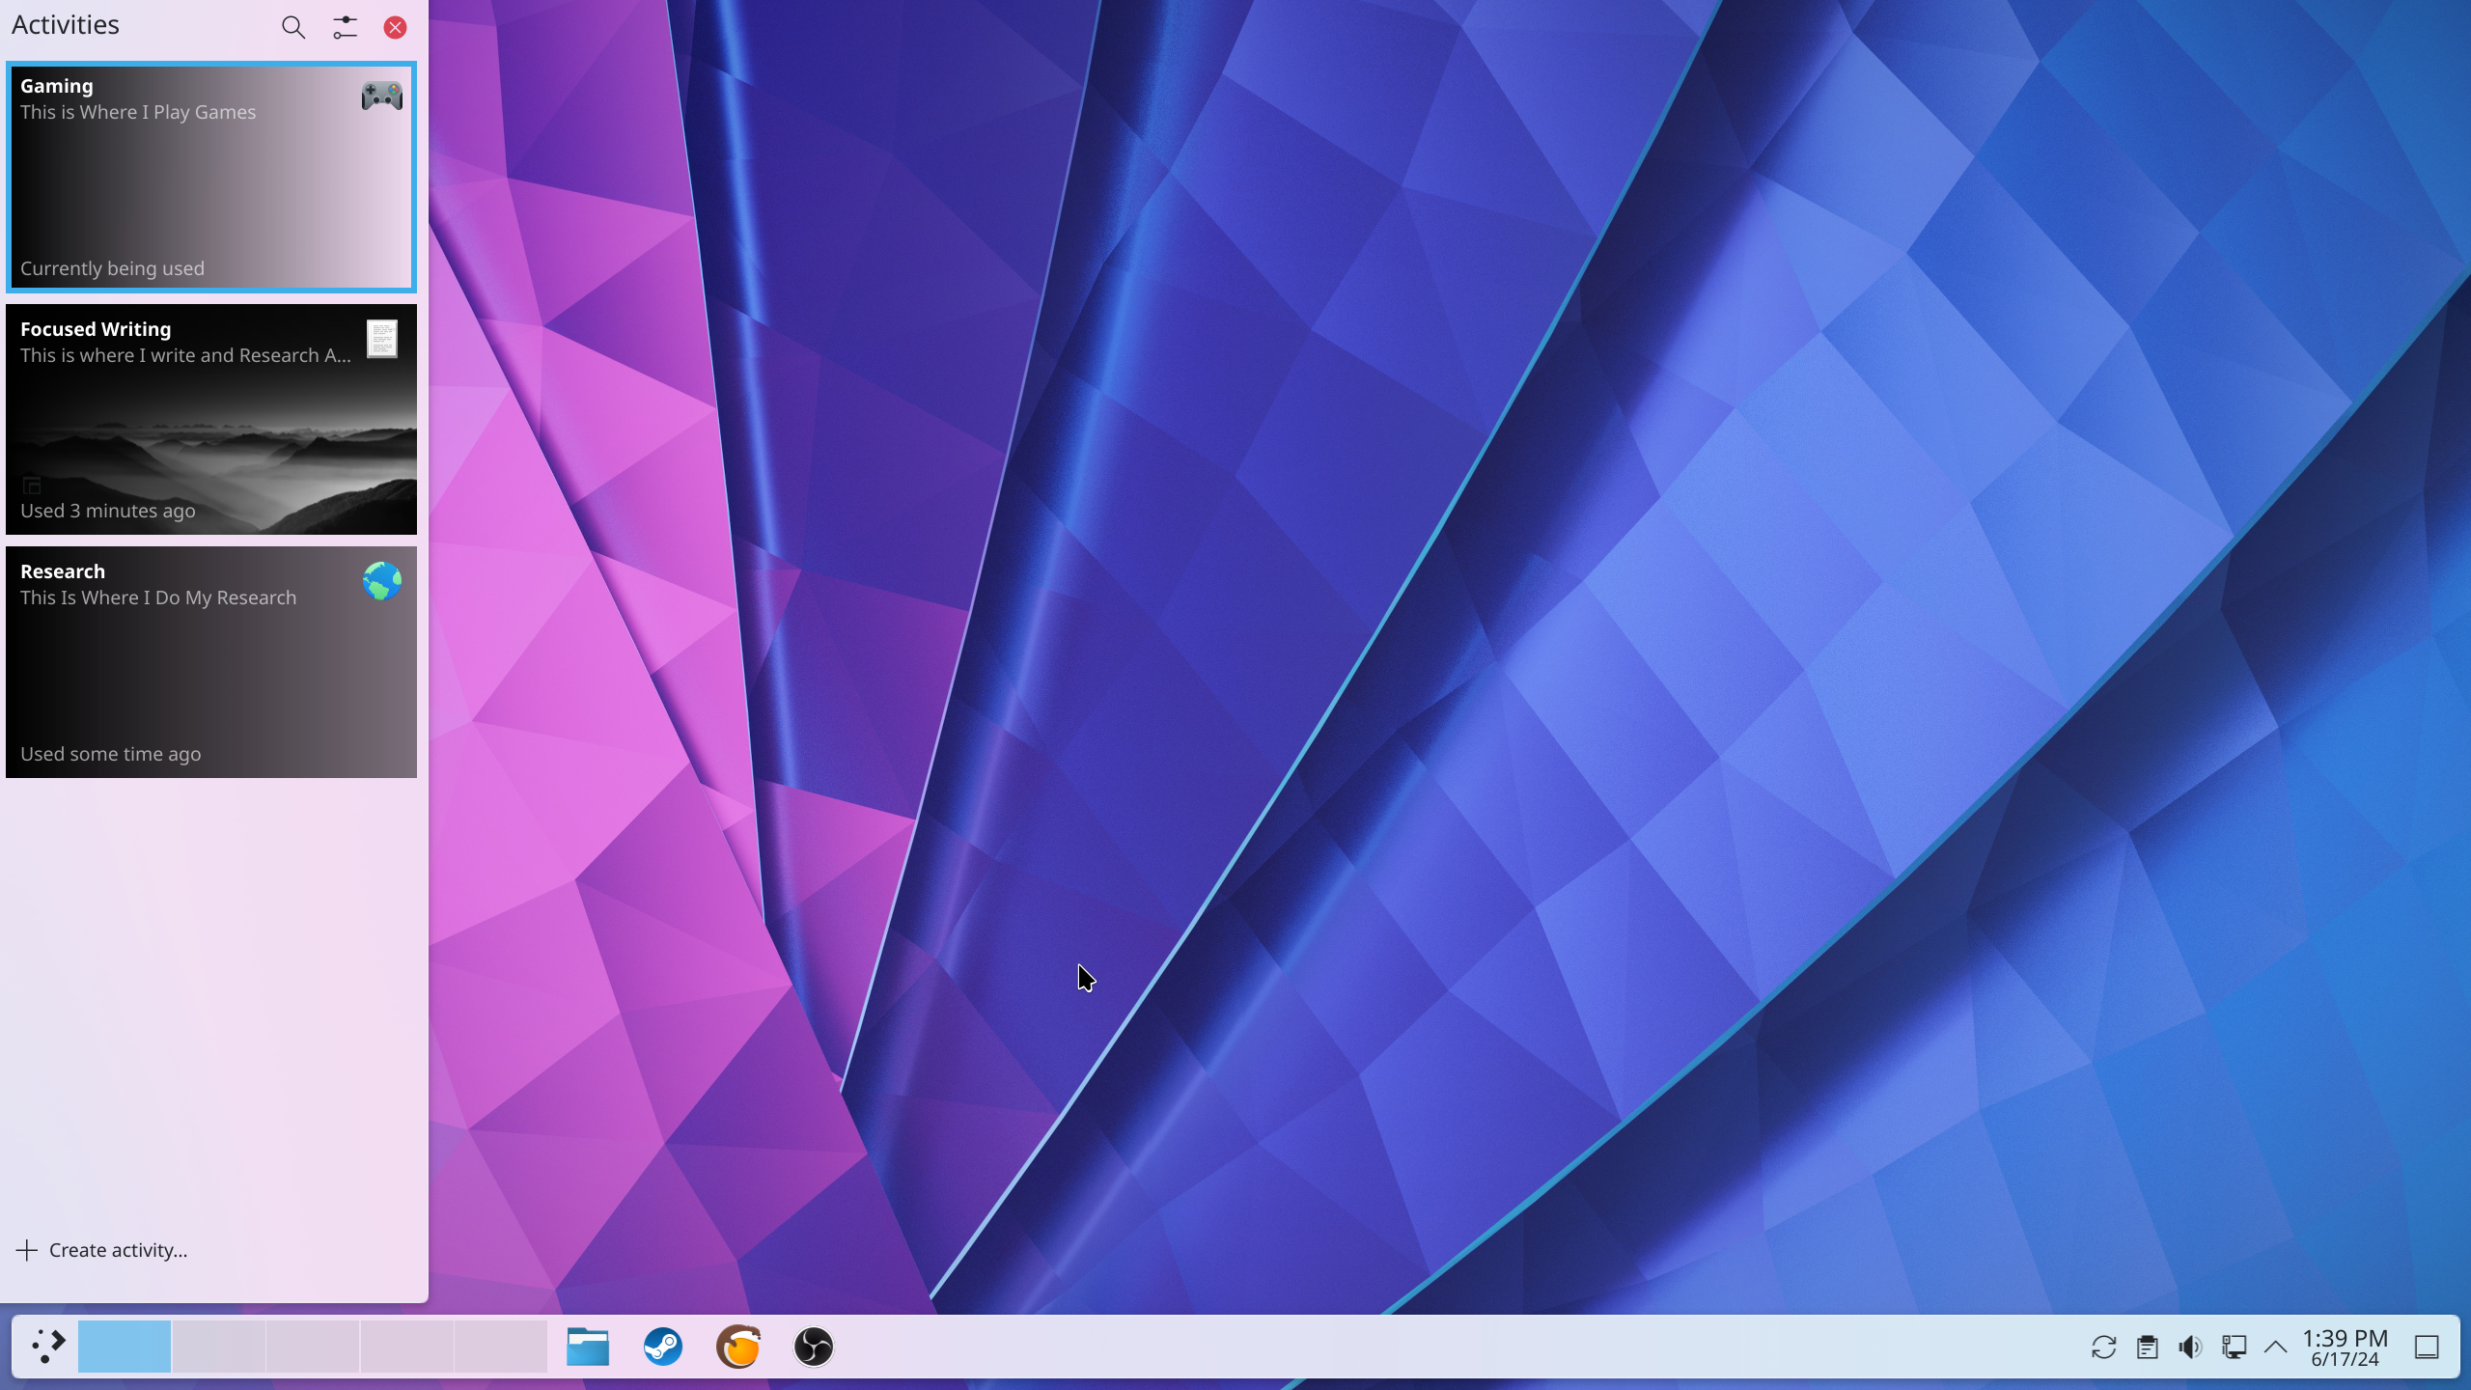Open the volume control in the system tray
The image size is (2471, 1390).
coord(2190,1346)
